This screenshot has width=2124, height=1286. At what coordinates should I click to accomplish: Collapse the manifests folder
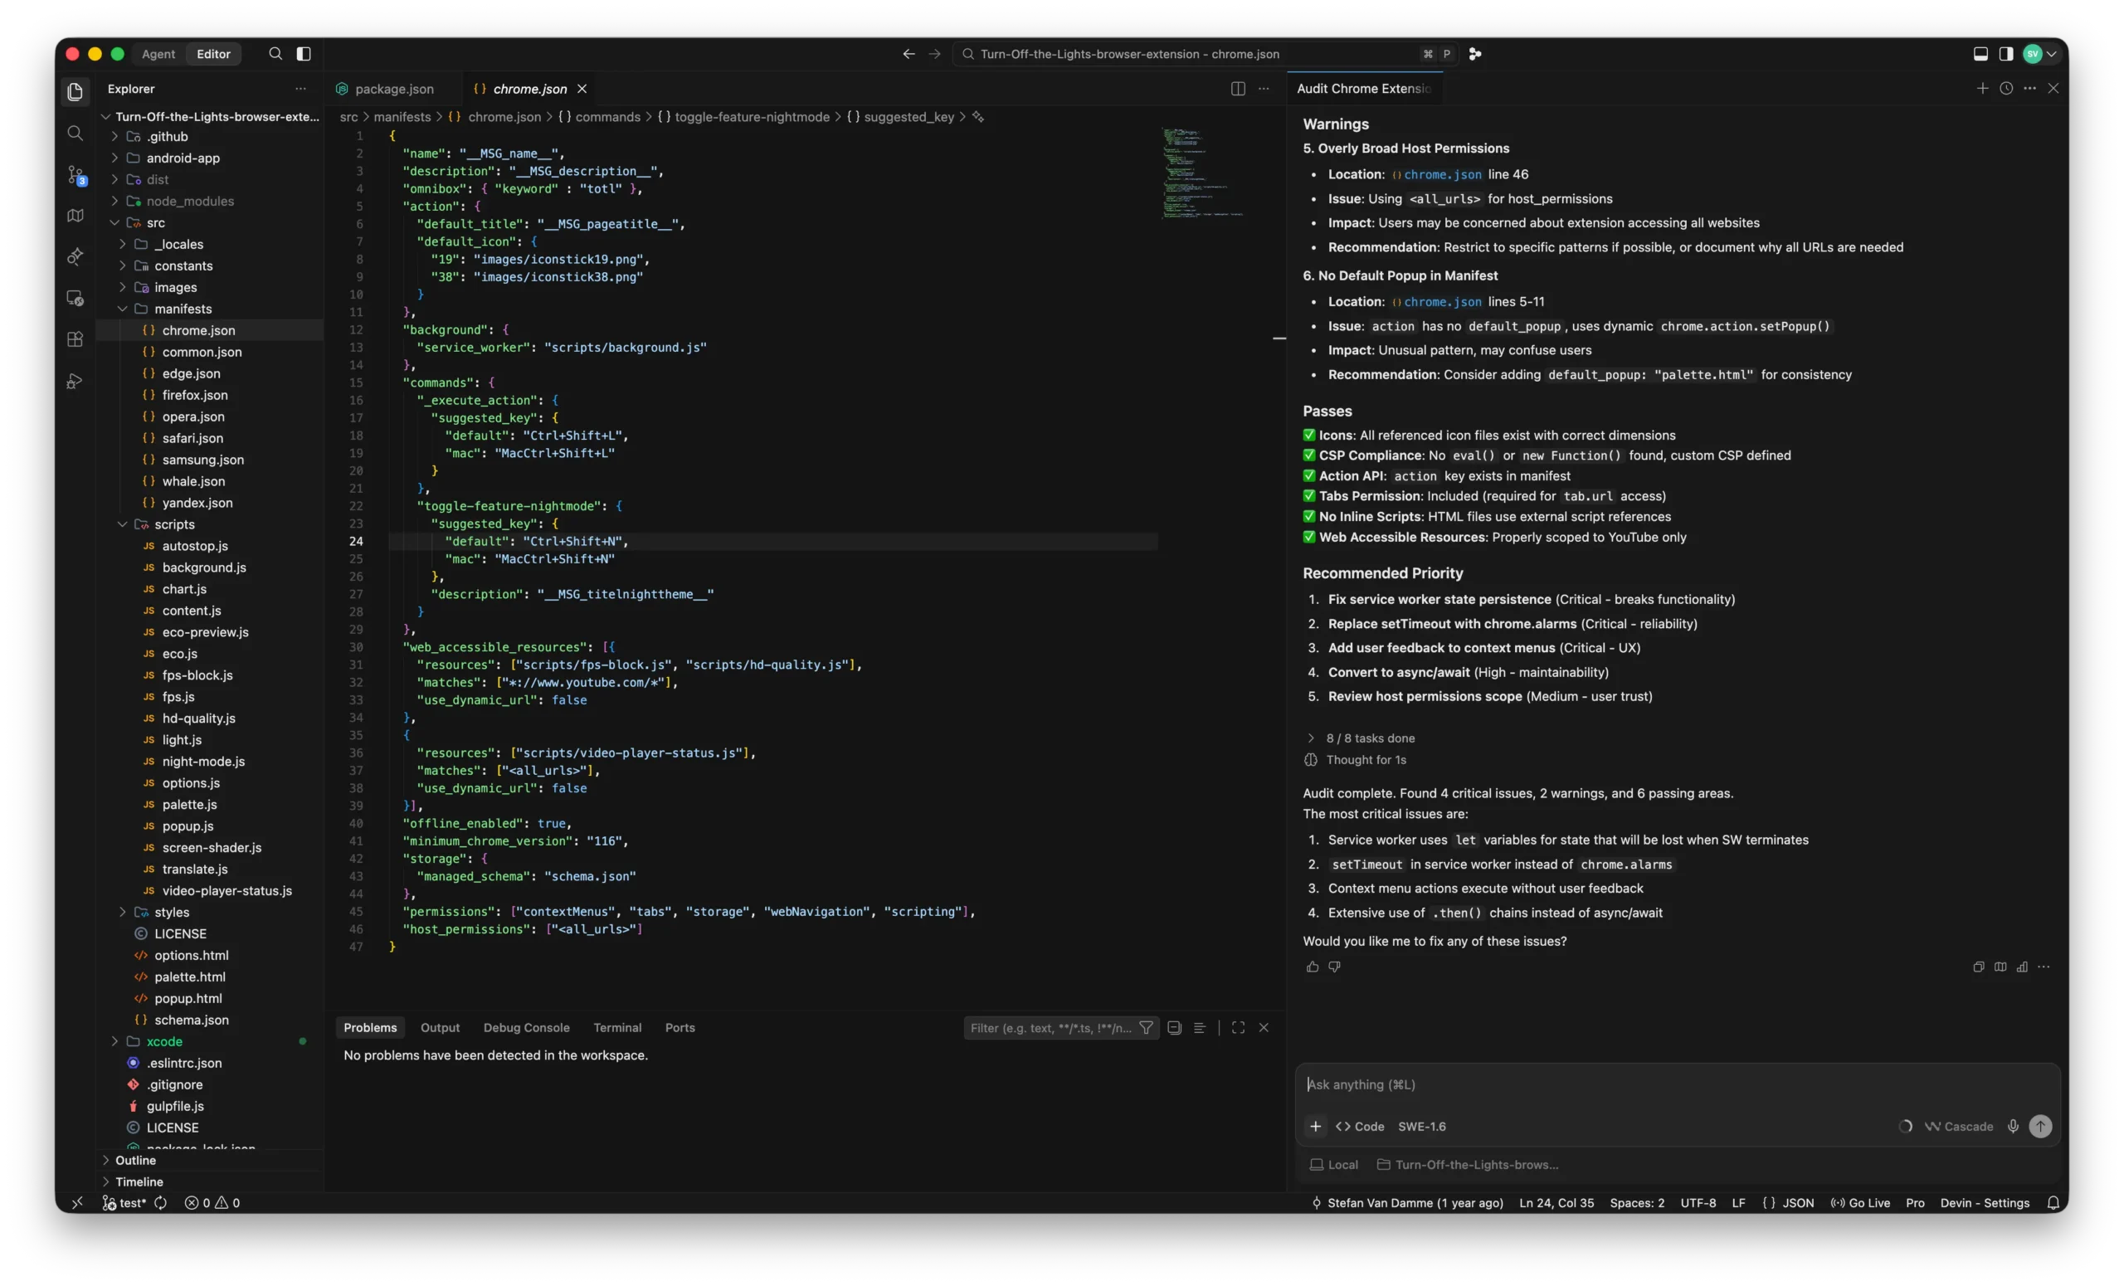[183, 309]
